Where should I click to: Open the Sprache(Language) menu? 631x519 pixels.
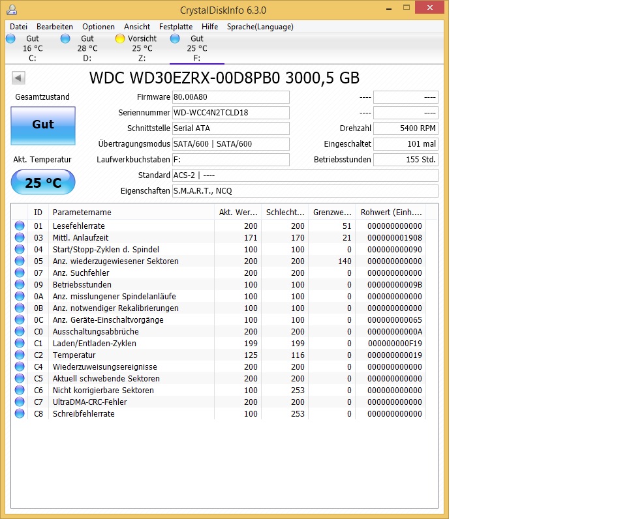click(260, 27)
